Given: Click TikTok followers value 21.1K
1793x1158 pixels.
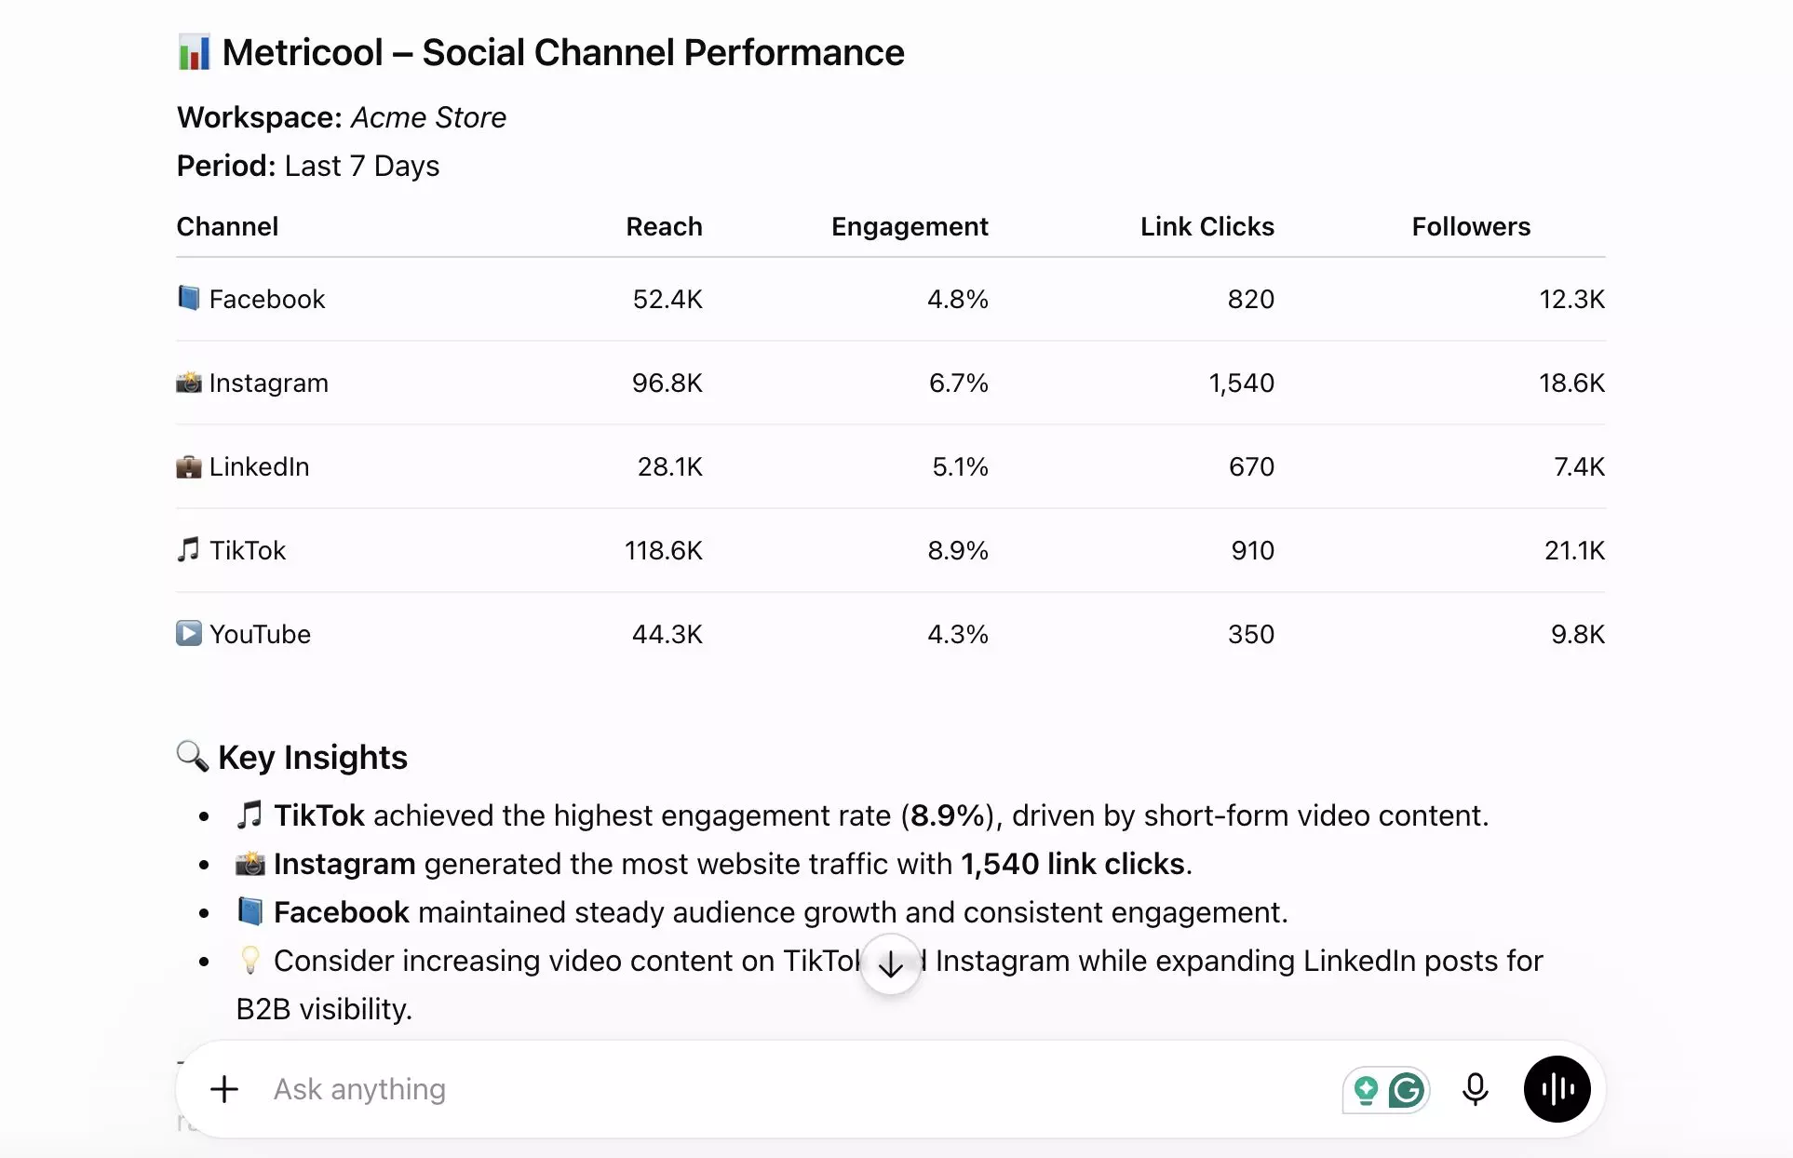Looking at the screenshot, I should [1575, 550].
